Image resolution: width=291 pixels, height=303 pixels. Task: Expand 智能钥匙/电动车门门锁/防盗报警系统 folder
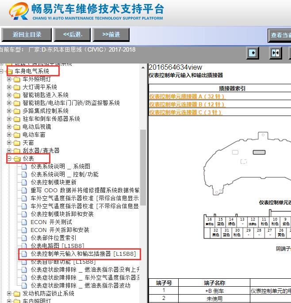click(9, 103)
